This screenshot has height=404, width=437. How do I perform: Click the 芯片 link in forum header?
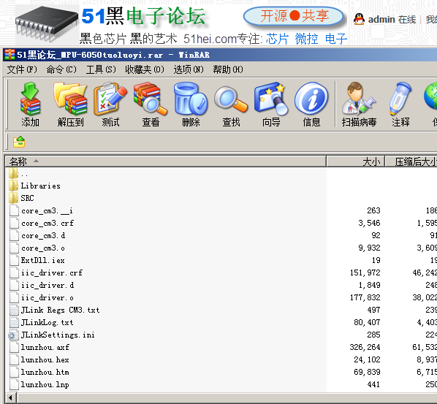[x=277, y=39]
